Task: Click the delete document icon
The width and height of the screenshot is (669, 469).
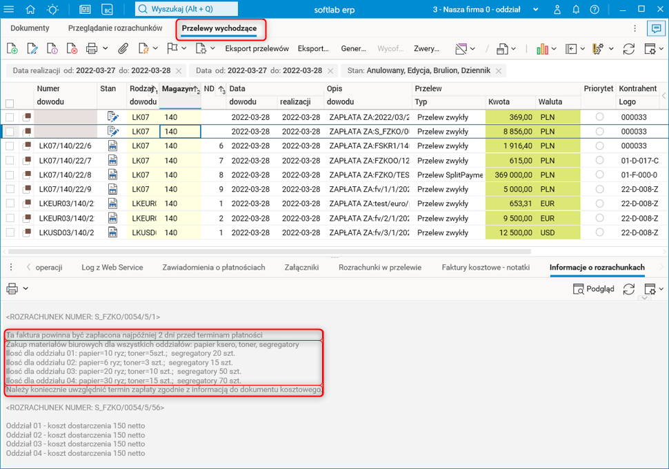Action: click(x=72, y=49)
